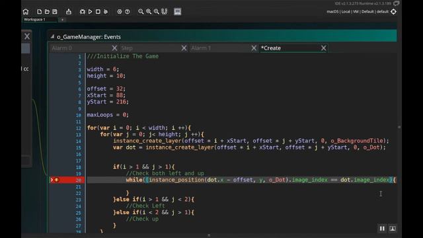Close the Alarm 0 tab

point(114,48)
